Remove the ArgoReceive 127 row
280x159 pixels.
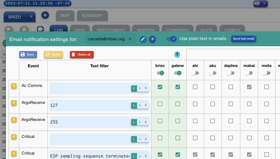[x=14, y=103]
